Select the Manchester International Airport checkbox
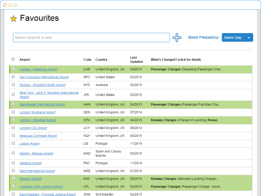Image resolution: width=261 pixels, height=196 pixels. (x=14, y=104)
